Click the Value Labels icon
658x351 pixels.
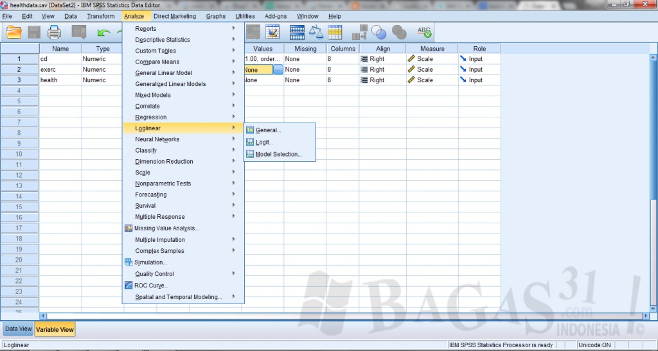tap(360, 32)
